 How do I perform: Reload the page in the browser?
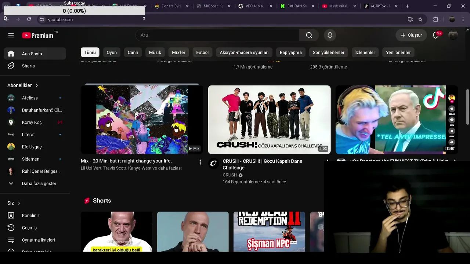click(29, 19)
